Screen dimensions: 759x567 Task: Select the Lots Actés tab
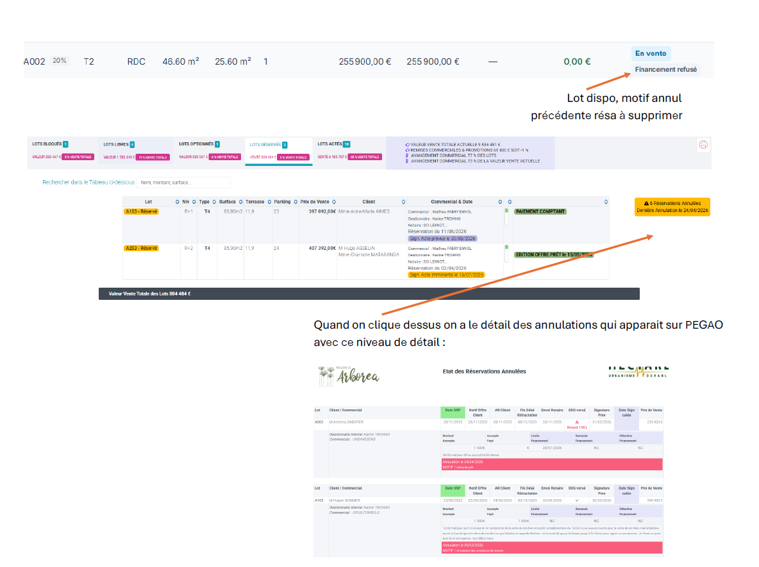[349, 151]
